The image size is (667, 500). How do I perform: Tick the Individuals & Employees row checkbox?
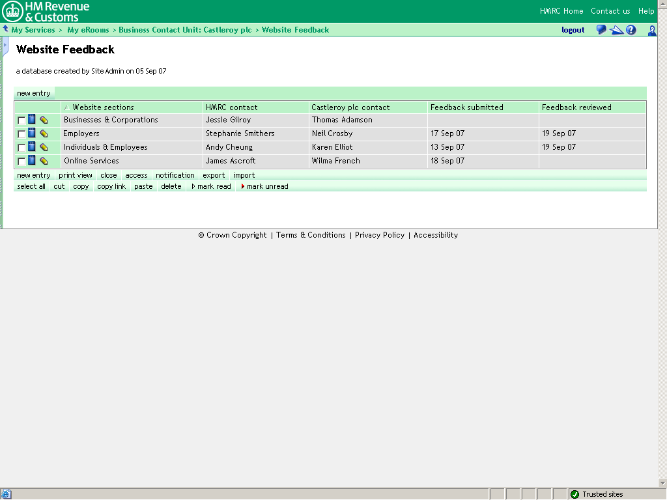[21, 148]
